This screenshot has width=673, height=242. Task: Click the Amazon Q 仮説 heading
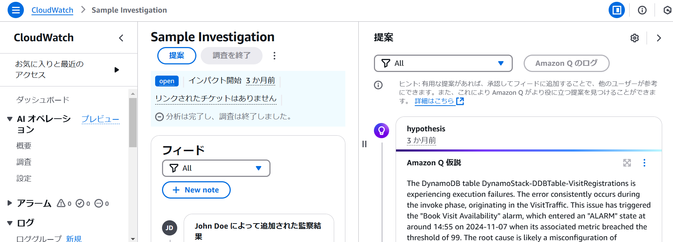point(434,163)
